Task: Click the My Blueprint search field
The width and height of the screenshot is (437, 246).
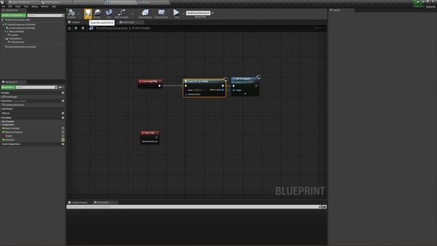Action: [36, 87]
